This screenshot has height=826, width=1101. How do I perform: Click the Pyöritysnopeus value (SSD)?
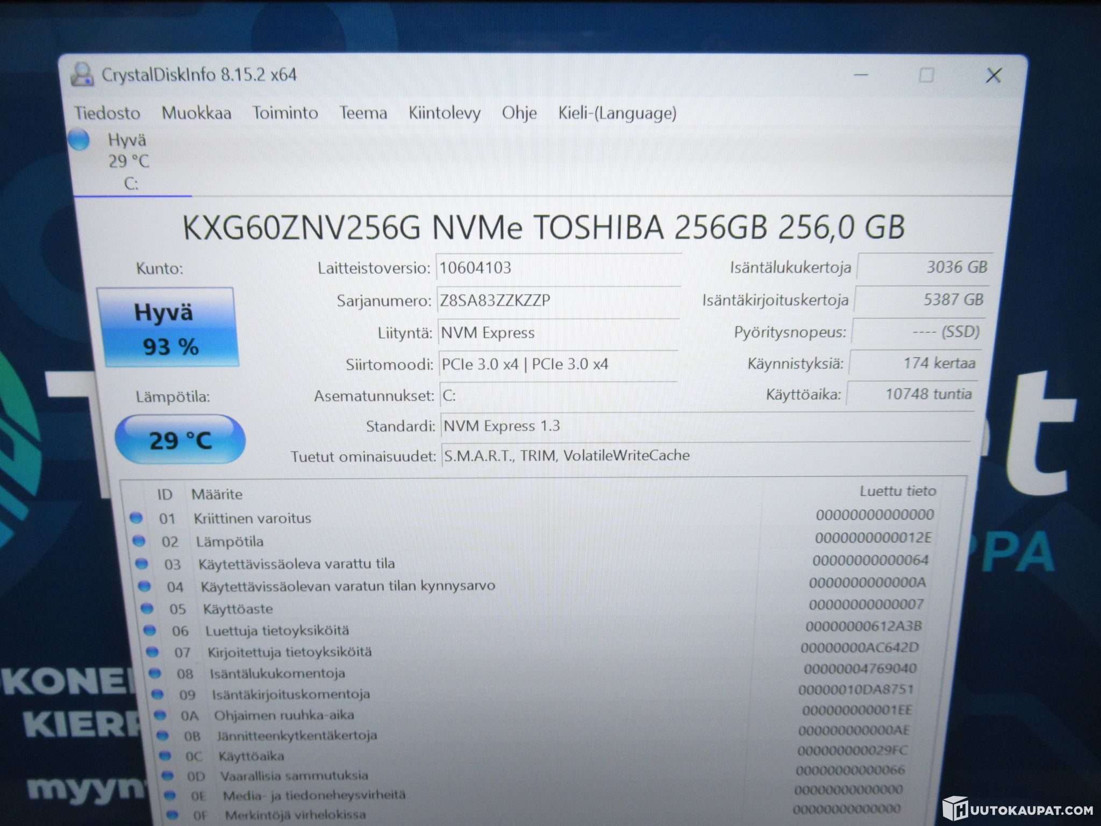[919, 331]
